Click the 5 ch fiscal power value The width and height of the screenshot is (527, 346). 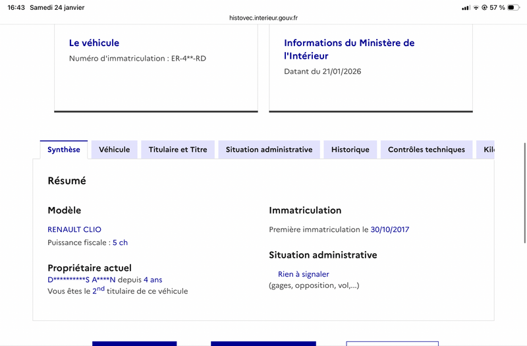tap(120, 243)
